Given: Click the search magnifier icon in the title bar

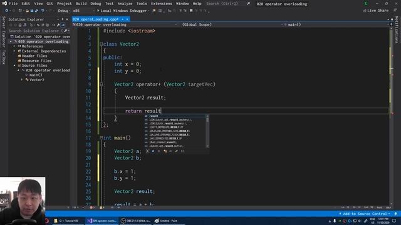Looking at the screenshot, I should pos(248,4).
